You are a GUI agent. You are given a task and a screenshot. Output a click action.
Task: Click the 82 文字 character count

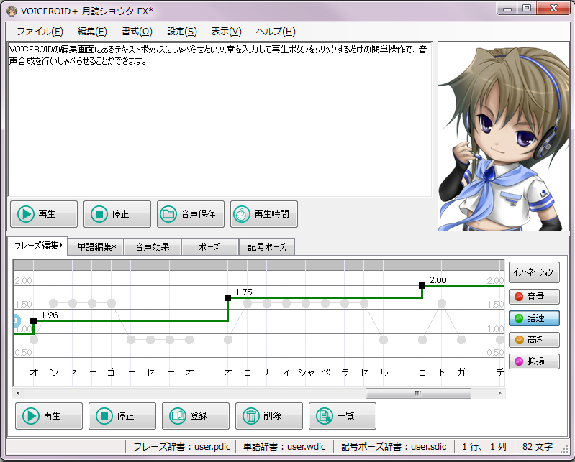pyautogui.click(x=538, y=447)
